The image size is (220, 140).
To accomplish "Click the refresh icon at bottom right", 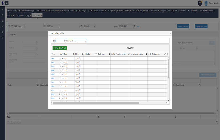I will (217, 122).
